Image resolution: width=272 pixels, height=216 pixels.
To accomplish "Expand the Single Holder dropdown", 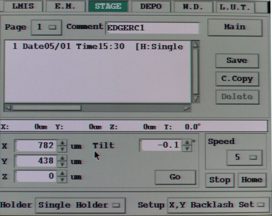I will 80,205.
